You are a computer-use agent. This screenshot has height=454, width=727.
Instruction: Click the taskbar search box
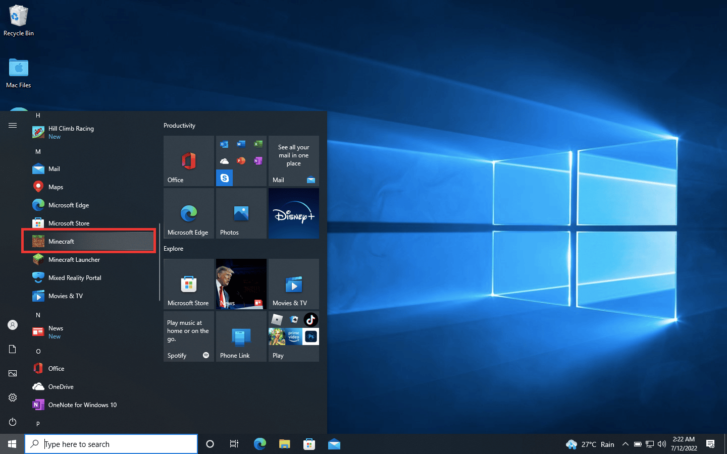point(111,444)
